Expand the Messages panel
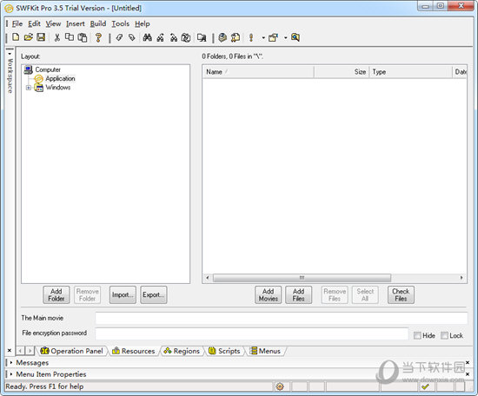The width and height of the screenshot is (478, 396). (11, 363)
